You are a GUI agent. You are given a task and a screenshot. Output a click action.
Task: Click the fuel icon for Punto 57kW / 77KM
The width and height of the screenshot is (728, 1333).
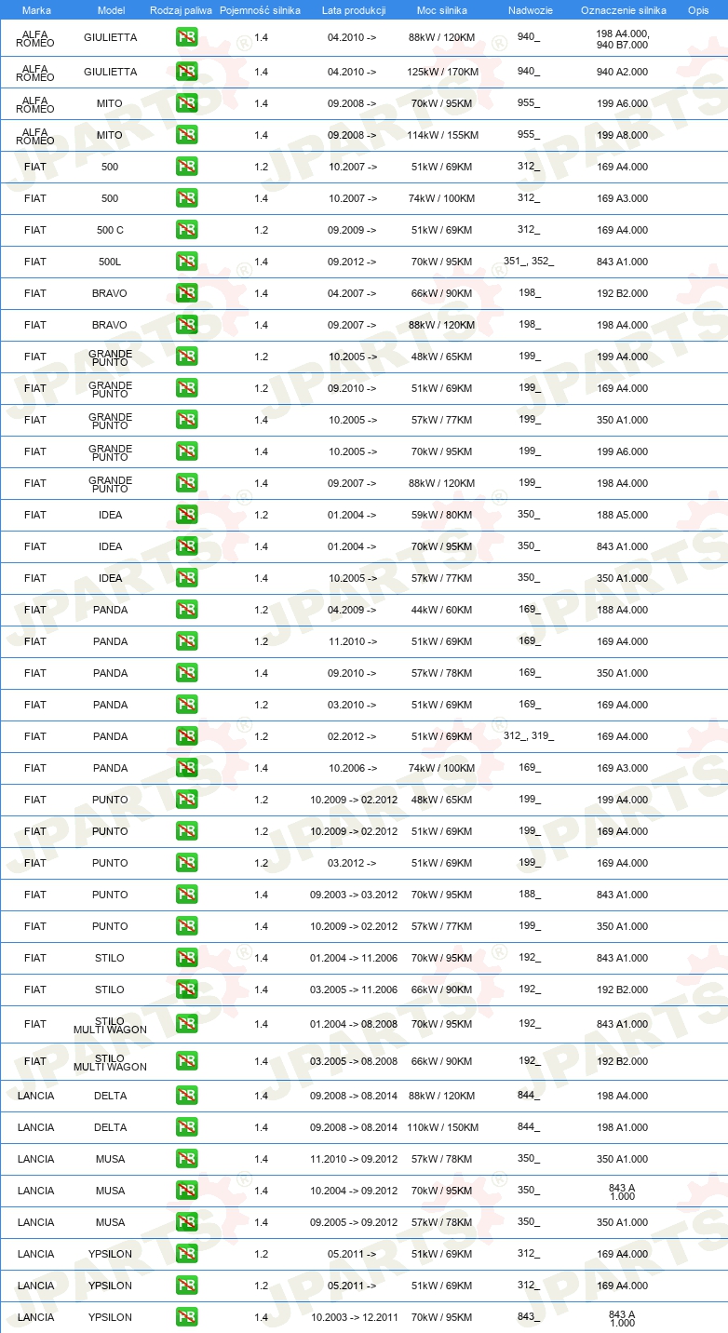(x=187, y=926)
